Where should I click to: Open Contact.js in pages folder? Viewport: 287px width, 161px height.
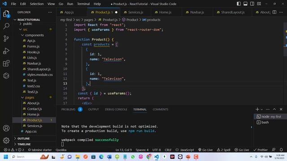tap(35, 109)
